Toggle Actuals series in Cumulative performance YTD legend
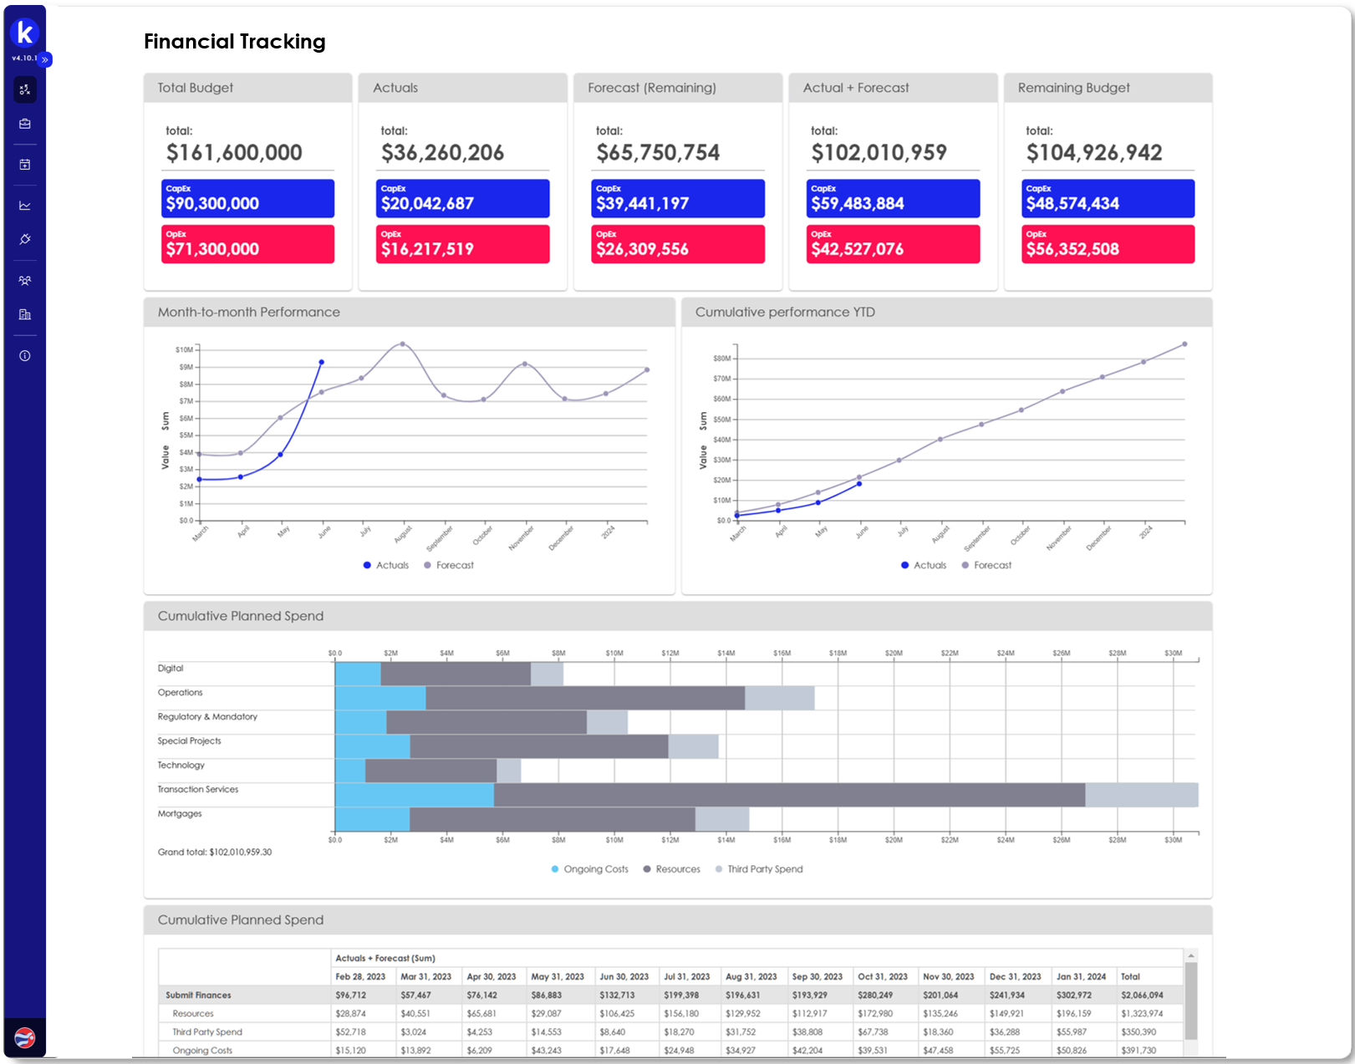This screenshot has height=1064, width=1355. click(924, 565)
